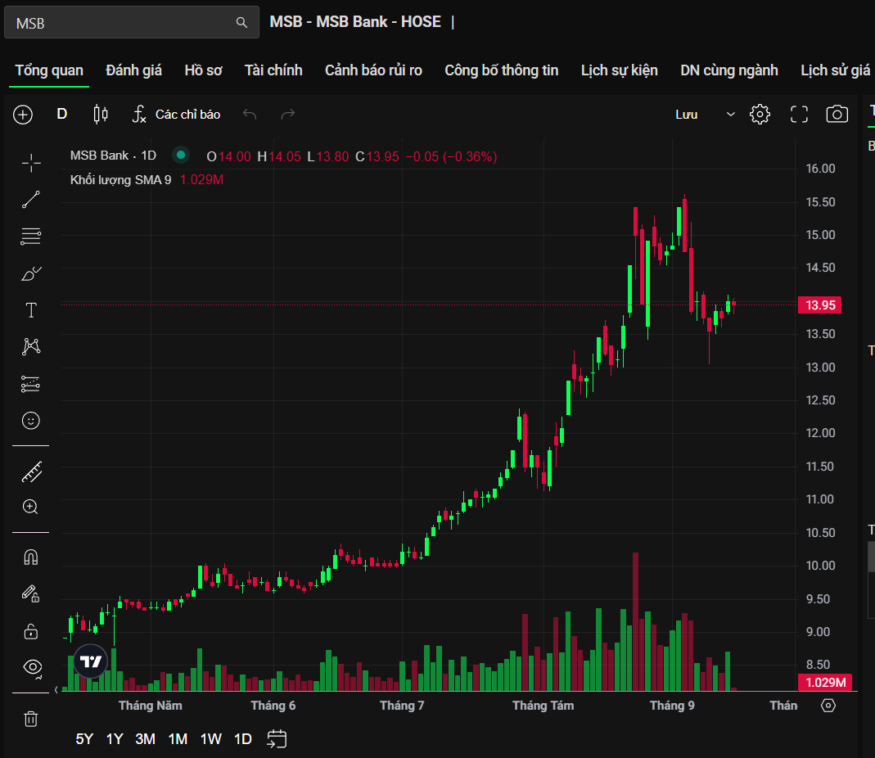Click the Tháng 9 time axis label
Image resolution: width=875 pixels, height=758 pixels.
tap(672, 706)
